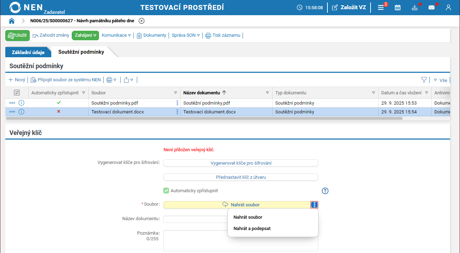
Task: Open the calendar icon in header
Action: pyautogui.click(x=398, y=7)
